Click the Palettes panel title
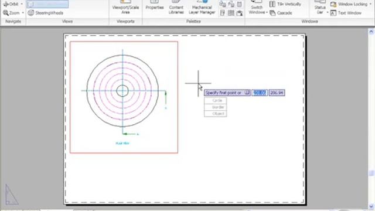 coord(193,21)
